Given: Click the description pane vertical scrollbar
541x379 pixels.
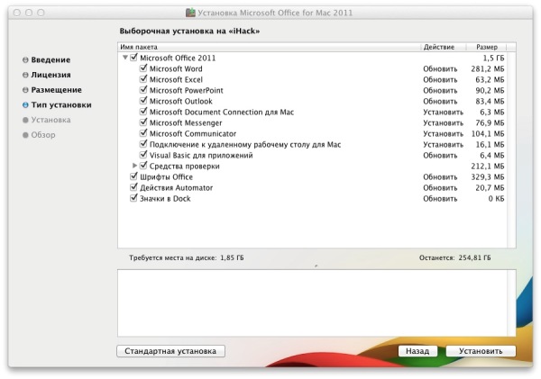Looking at the screenshot, I should pos(511,303).
